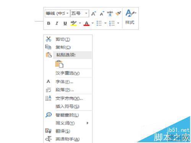Click the text direction icon
The height and width of the screenshot is (143, 191).
tap(49, 98)
